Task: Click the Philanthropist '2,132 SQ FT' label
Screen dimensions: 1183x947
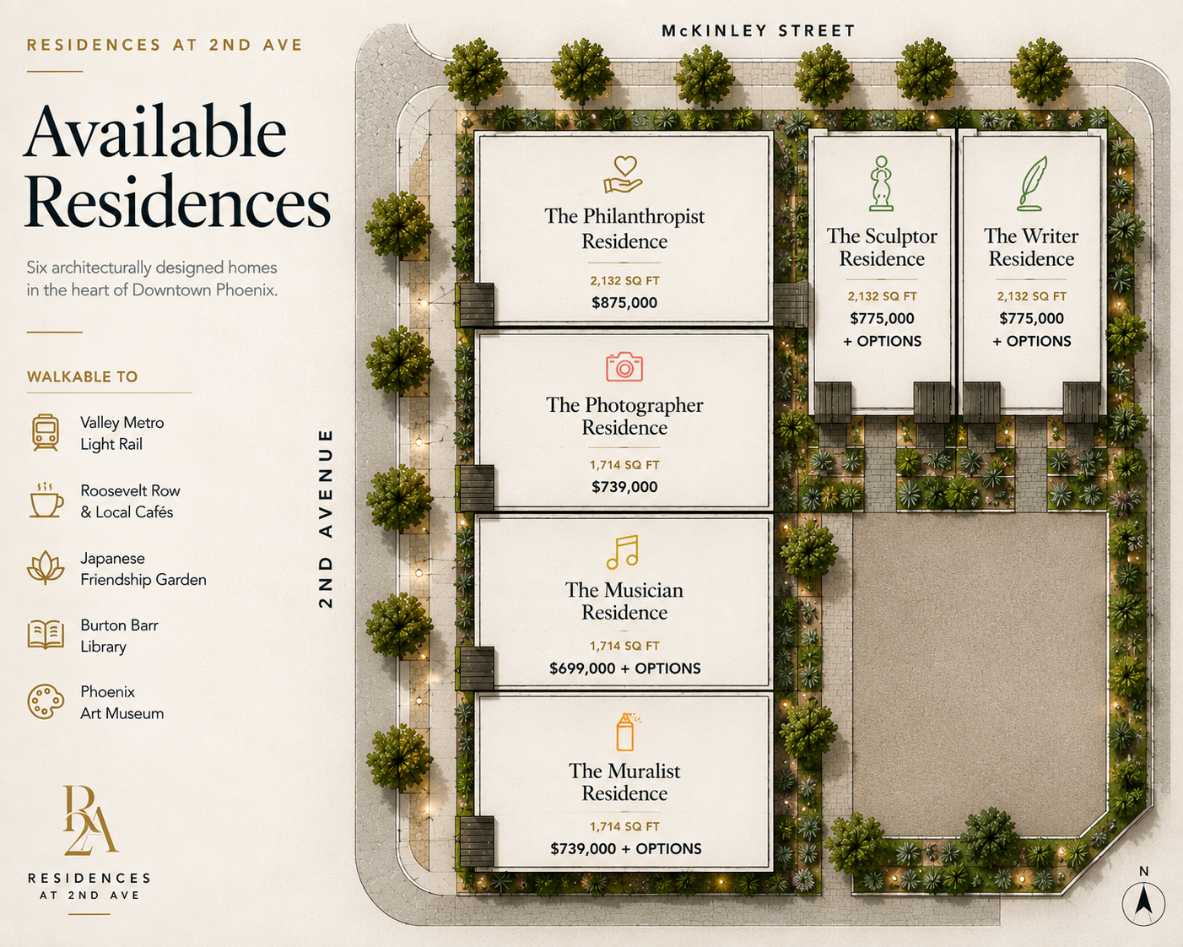Action: click(624, 280)
